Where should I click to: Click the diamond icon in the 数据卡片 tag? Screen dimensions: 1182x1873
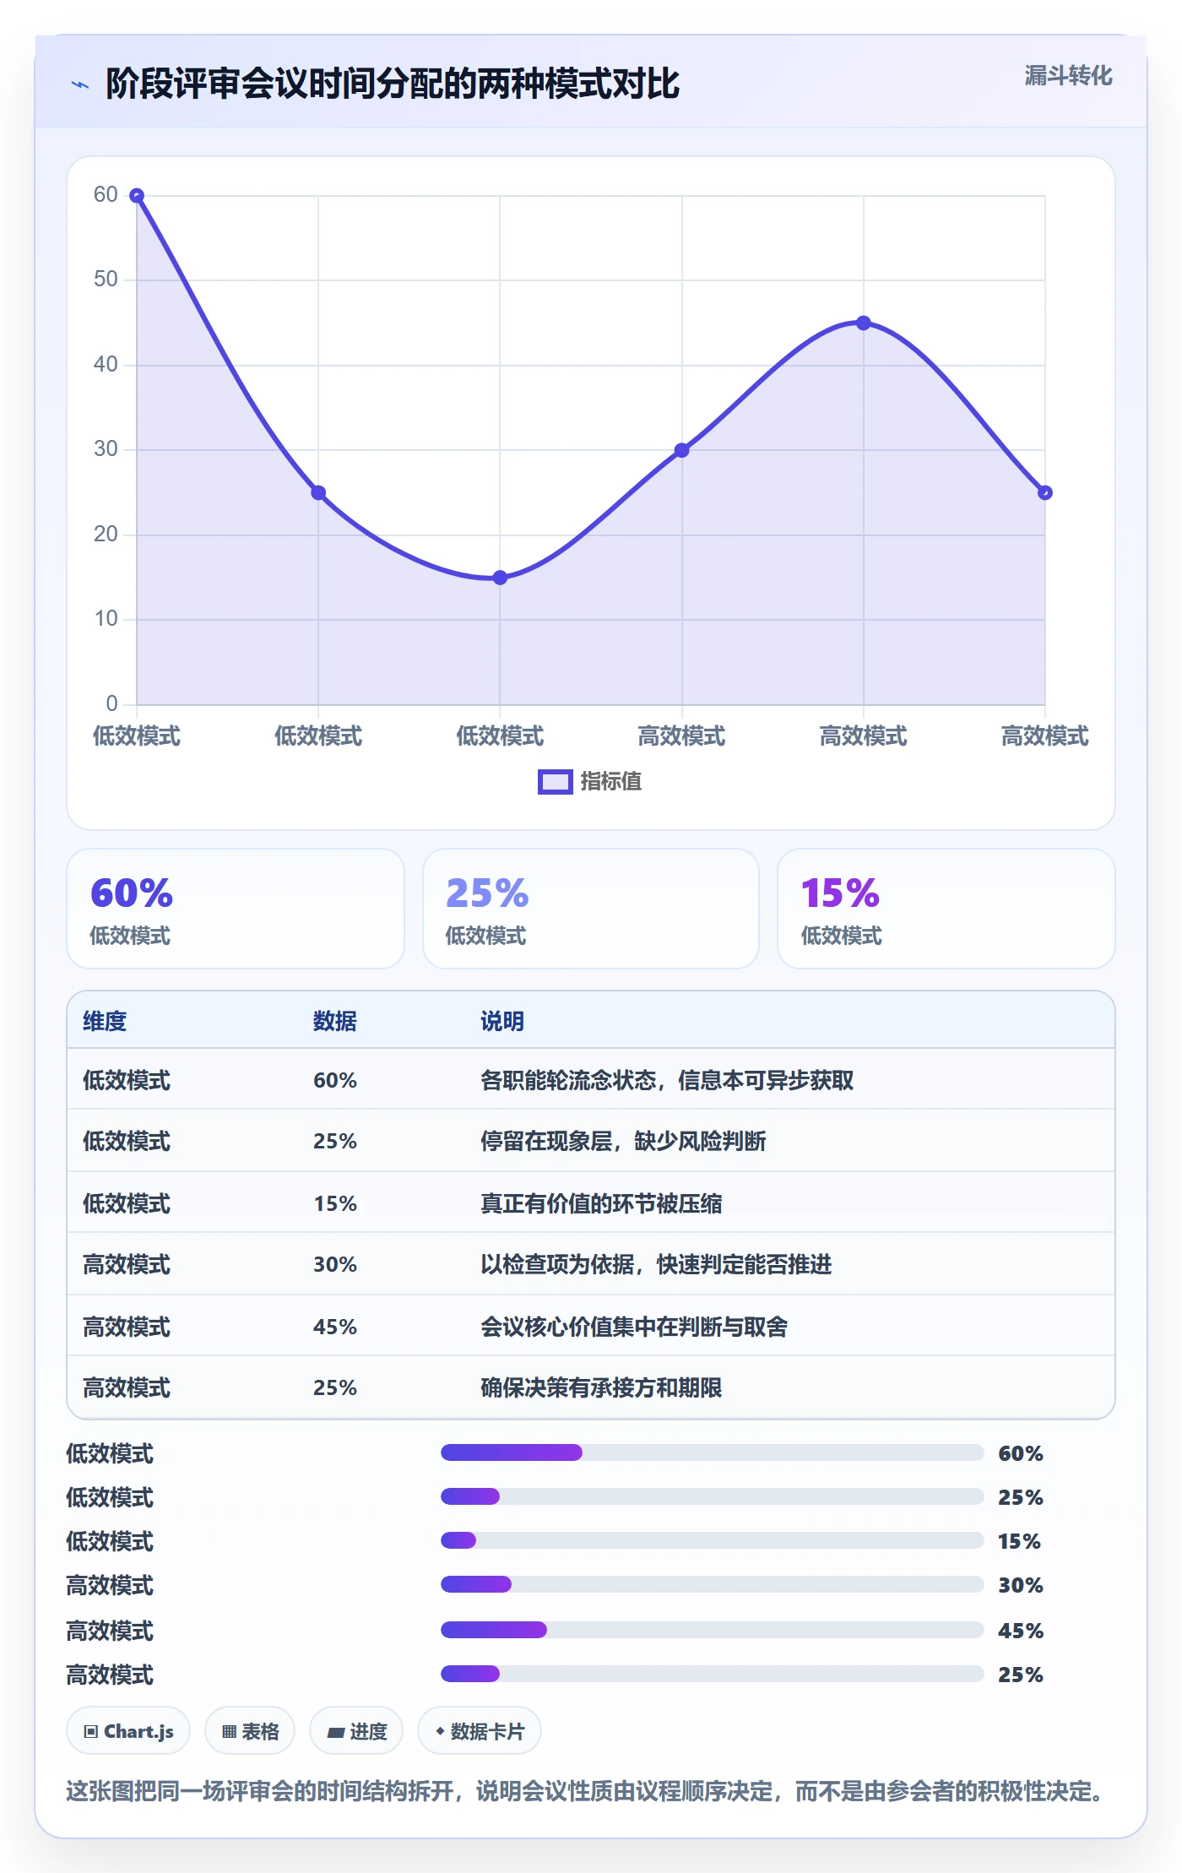point(440,1731)
